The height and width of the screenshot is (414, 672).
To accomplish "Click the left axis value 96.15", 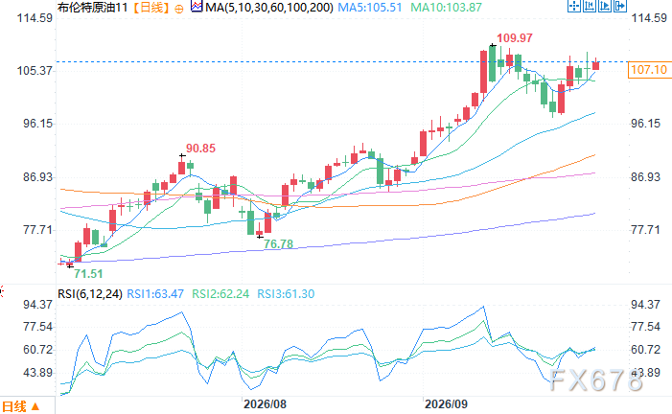I will 37,124.
